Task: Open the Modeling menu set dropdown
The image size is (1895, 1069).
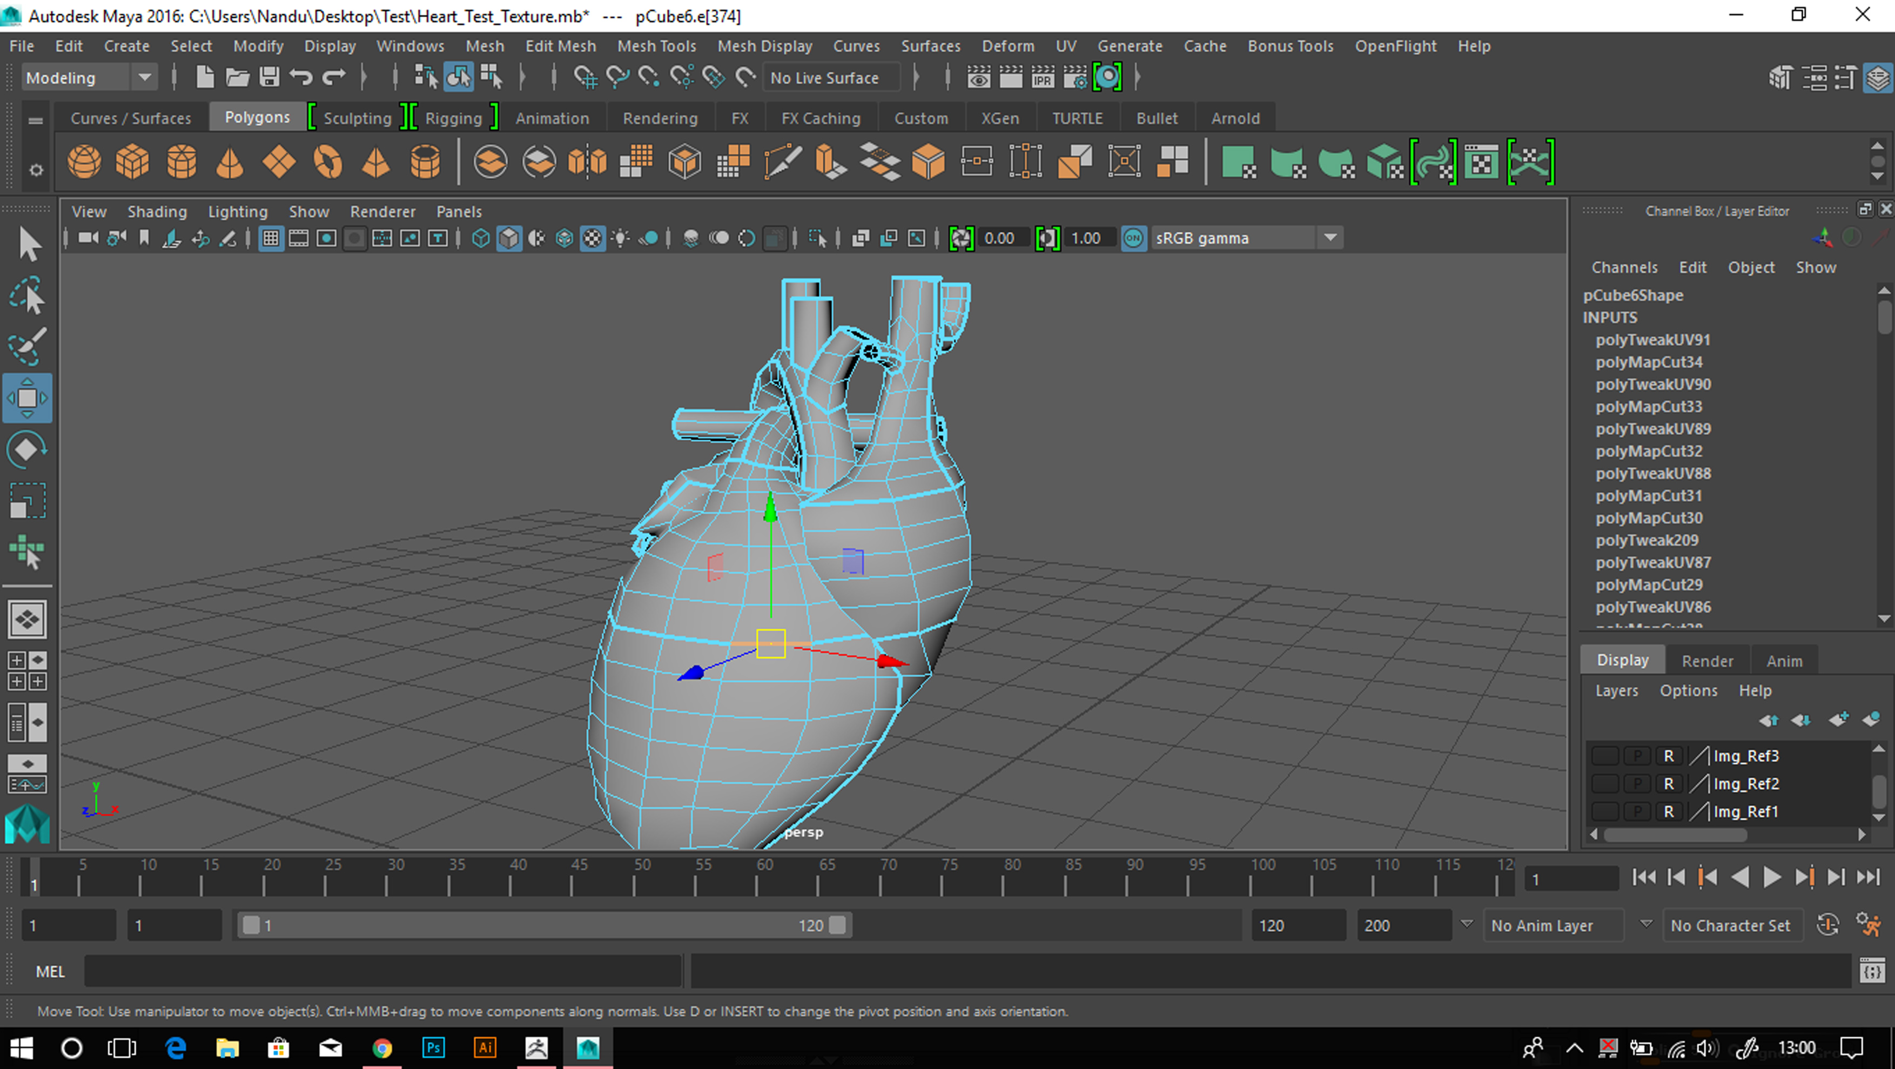Action: point(145,77)
